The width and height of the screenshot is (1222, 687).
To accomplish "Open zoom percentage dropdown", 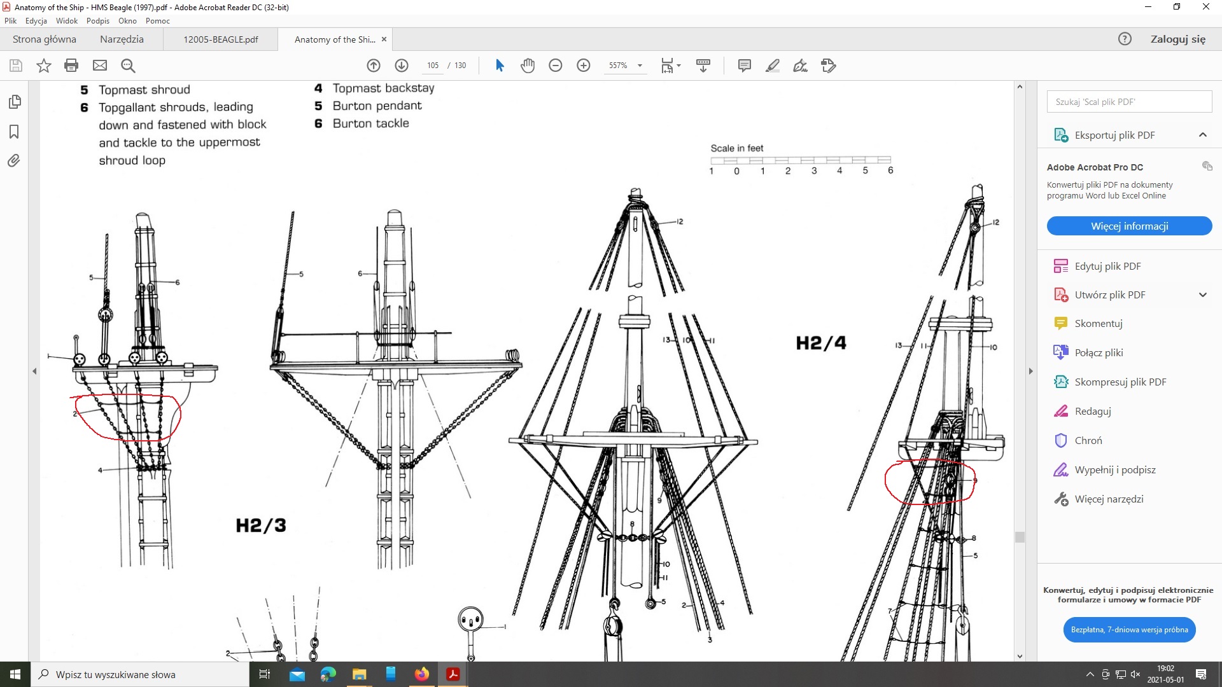I will [x=640, y=66].
